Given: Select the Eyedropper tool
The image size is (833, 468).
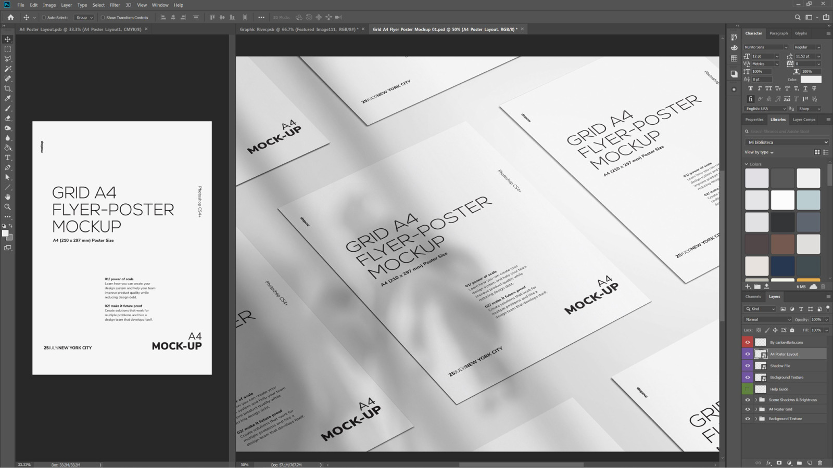Looking at the screenshot, I should [8, 98].
